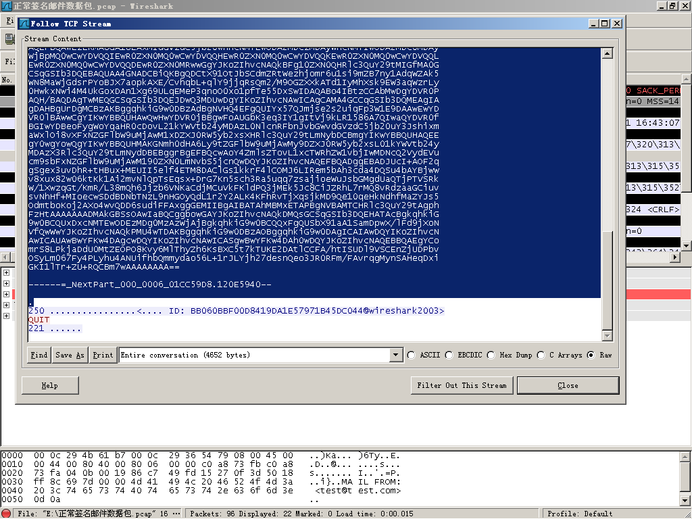Viewport: 692px width, 519px height.
Task: Click the hex pane scroll-down arrow
Action: [x=685, y=501]
